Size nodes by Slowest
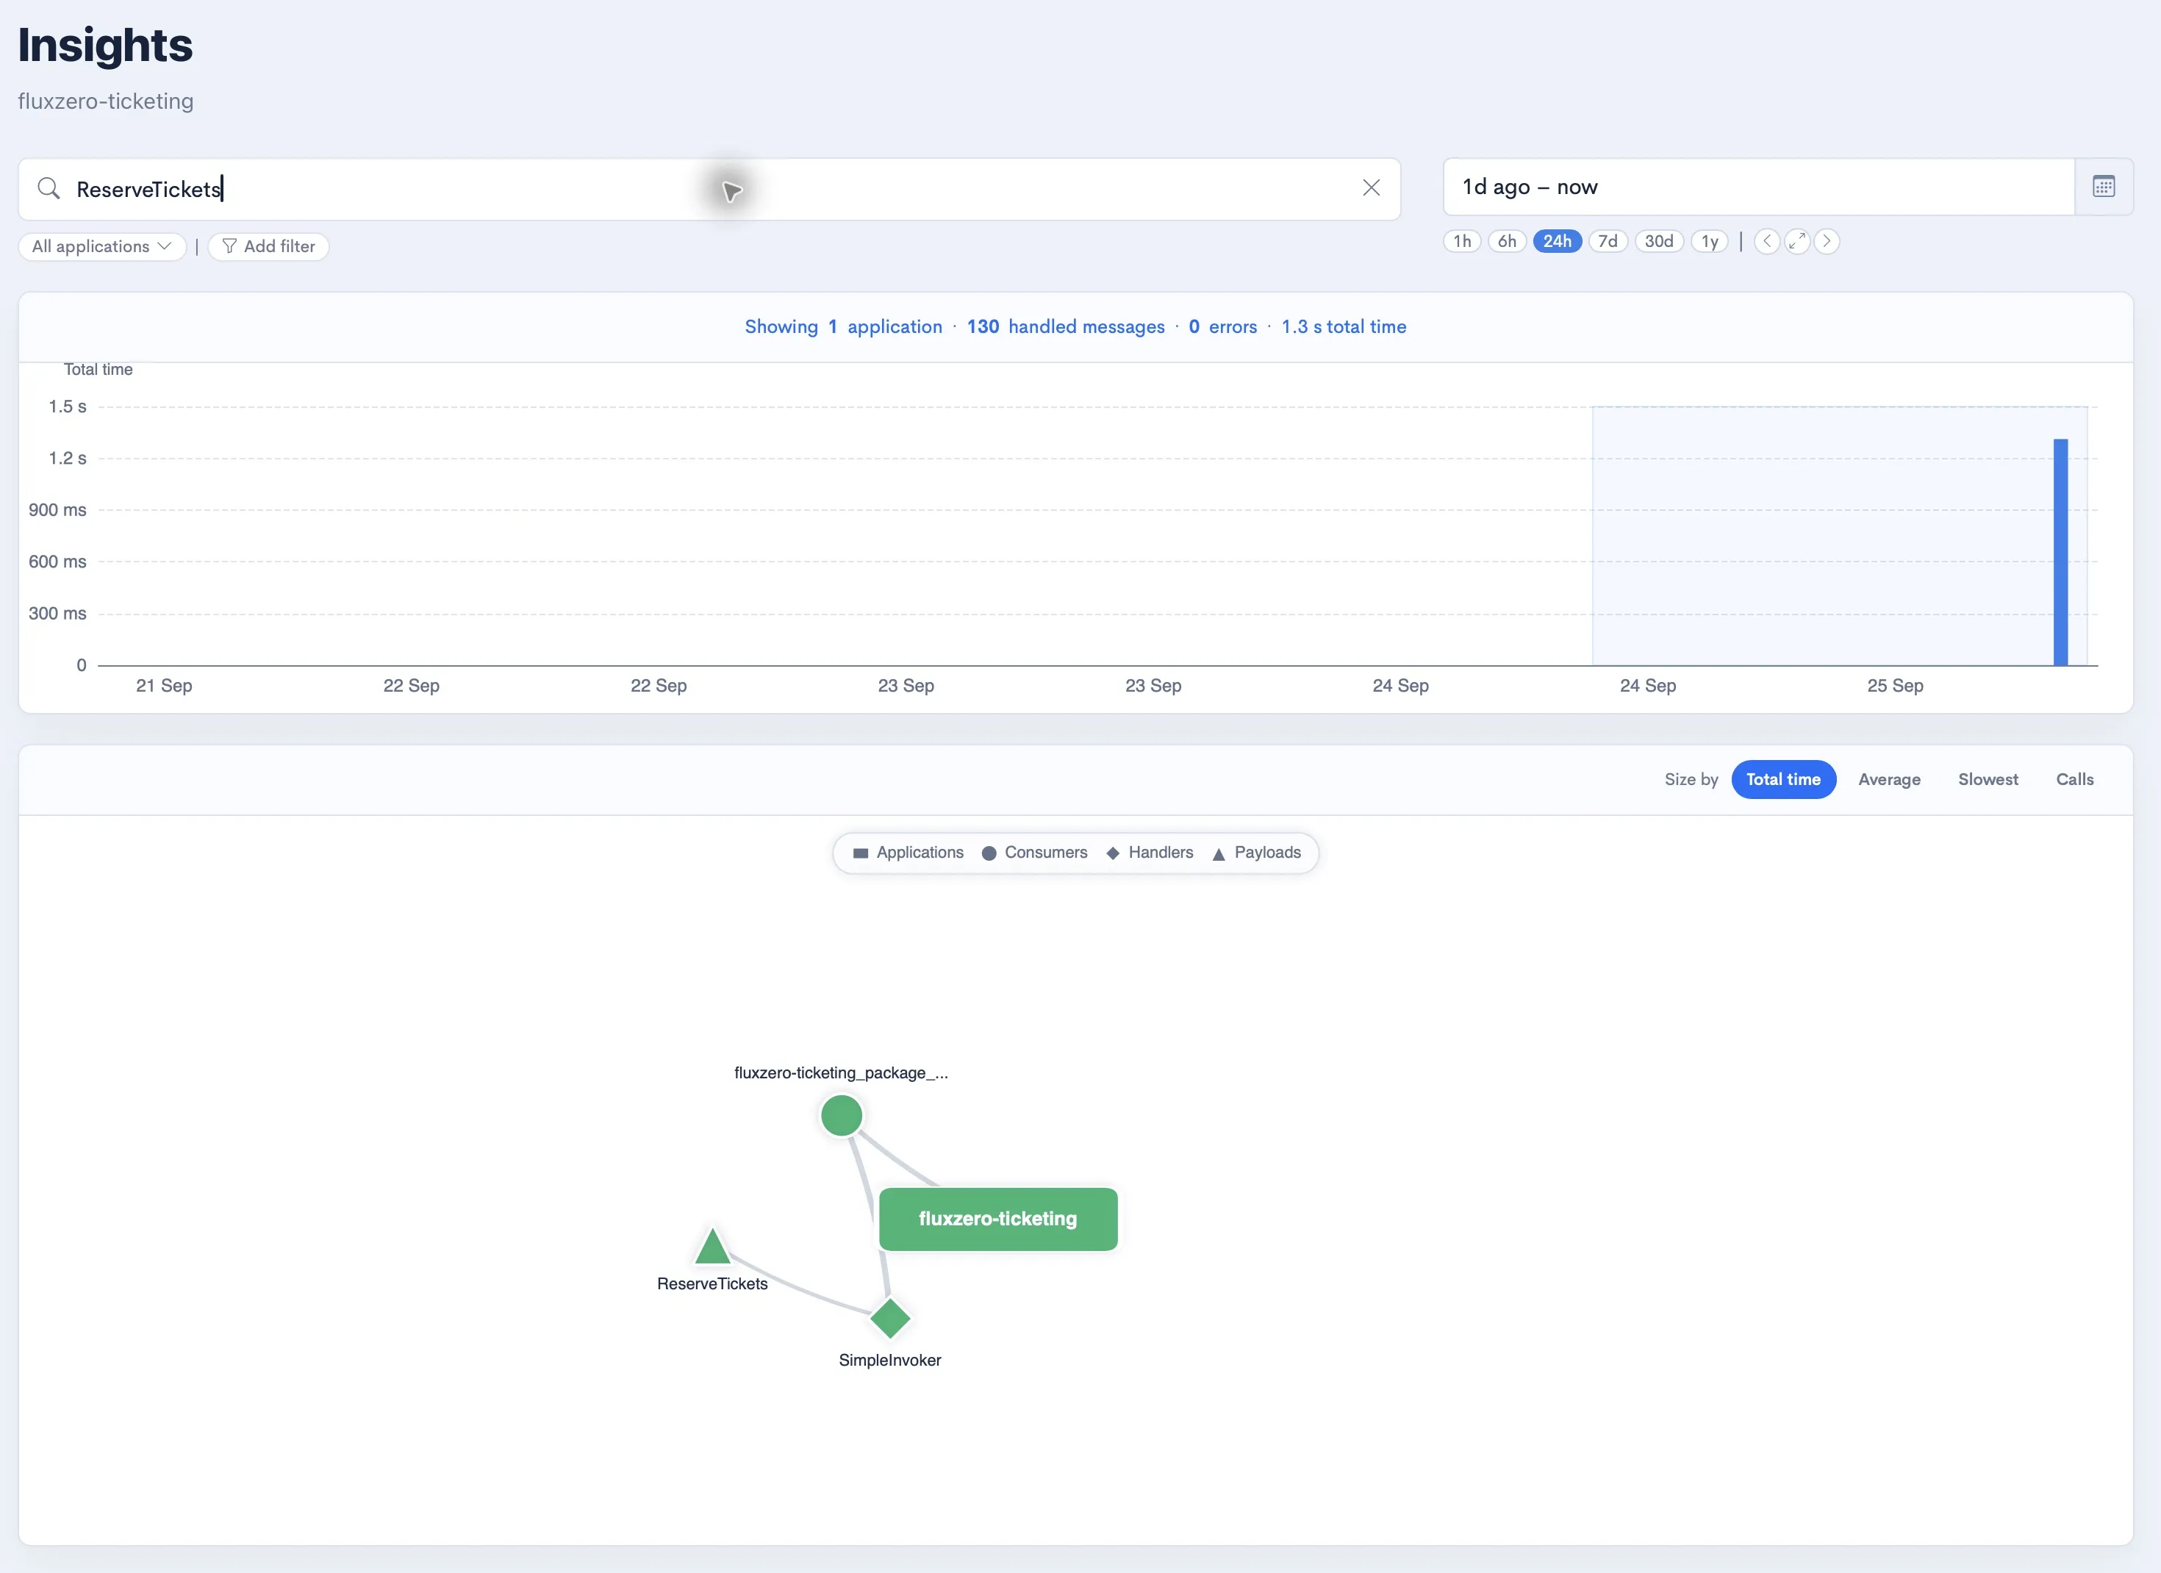Viewport: 2161px width, 1573px height. (x=1988, y=779)
